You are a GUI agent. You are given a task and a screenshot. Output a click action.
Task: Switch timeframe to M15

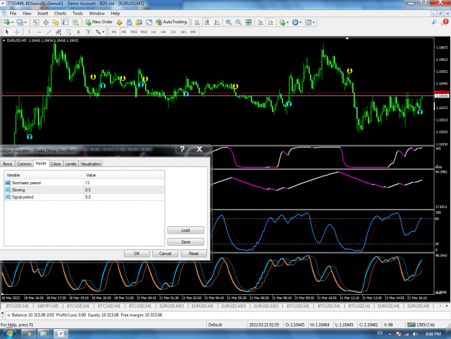click(x=133, y=32)
